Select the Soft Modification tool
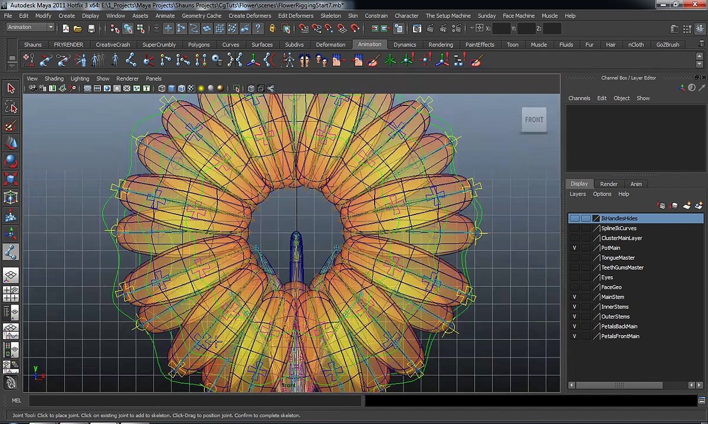 click(11, 216)
